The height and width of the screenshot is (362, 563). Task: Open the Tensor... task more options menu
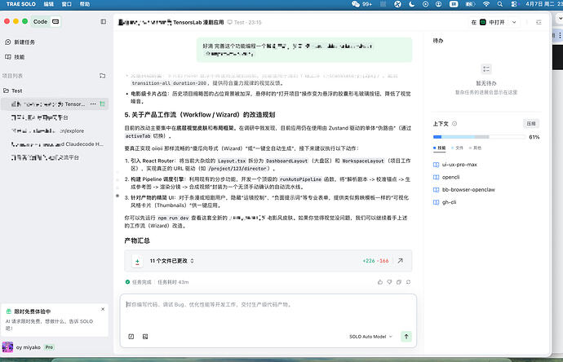click(x=93, y=104)
